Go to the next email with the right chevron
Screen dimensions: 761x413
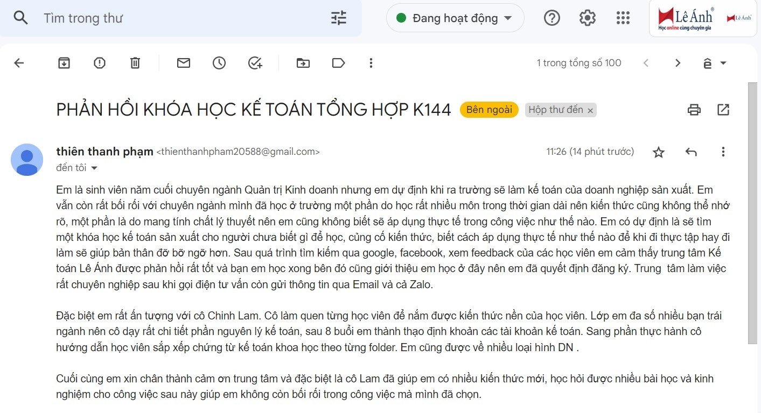coord(678,63)
